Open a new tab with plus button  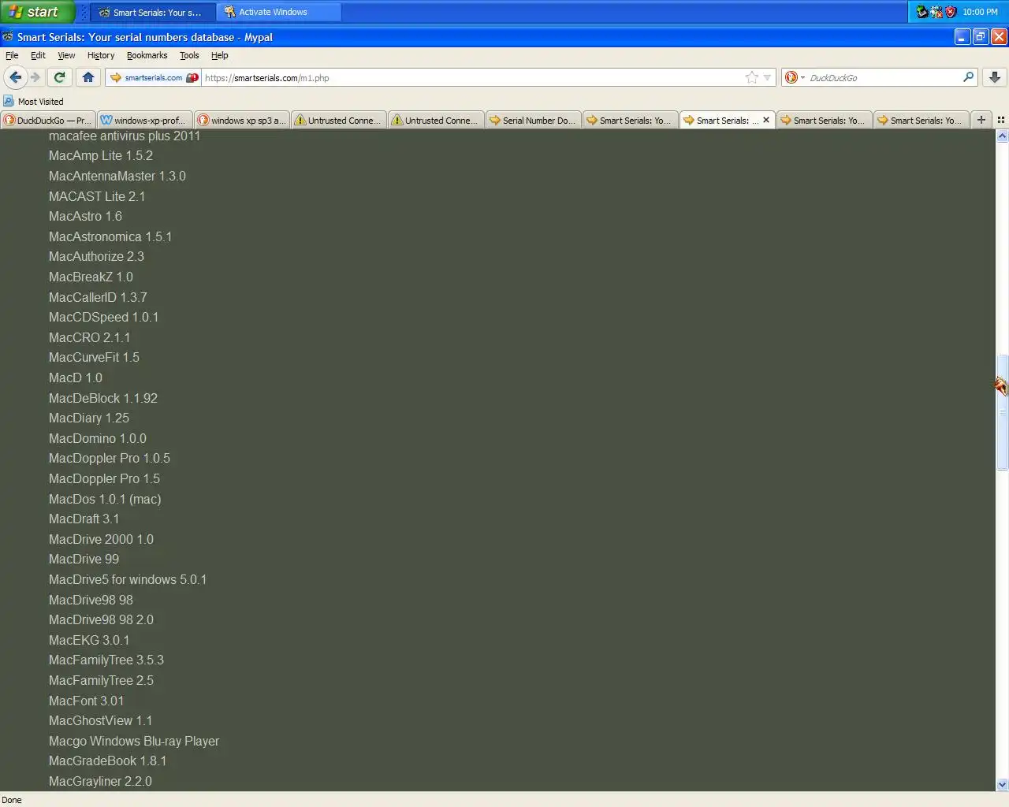pyautogui.click(x=981, y=120)
